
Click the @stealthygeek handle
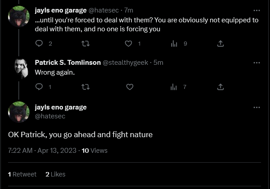[x=126, y=63]
